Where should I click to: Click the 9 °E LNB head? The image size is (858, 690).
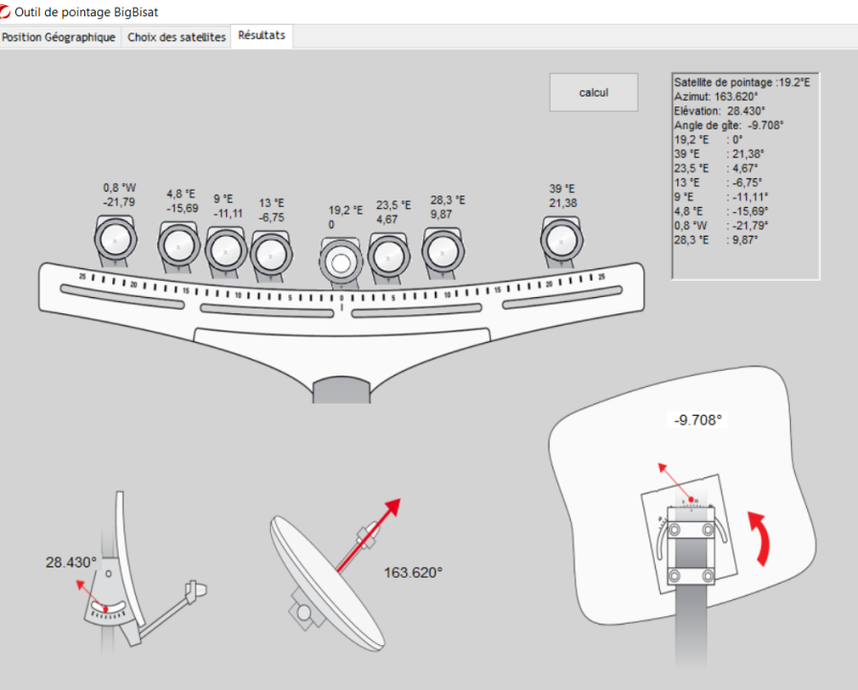(x=226, y=250)
